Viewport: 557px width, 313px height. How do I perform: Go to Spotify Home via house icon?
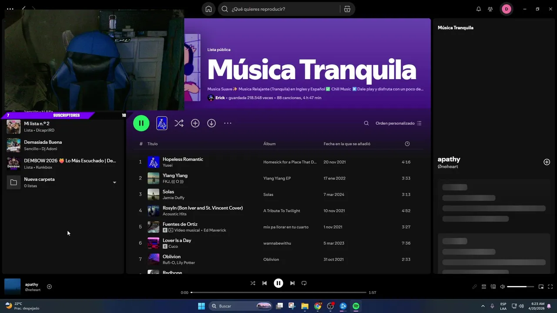click(x=209, y=9)
